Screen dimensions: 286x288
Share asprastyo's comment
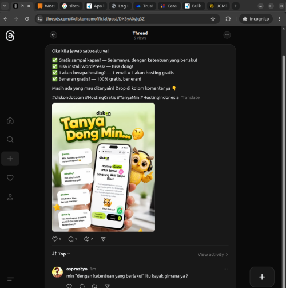coord(108,286)
